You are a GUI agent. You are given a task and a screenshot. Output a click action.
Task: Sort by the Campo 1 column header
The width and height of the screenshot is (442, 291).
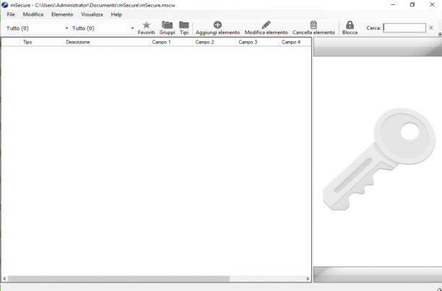pos(171,42)
